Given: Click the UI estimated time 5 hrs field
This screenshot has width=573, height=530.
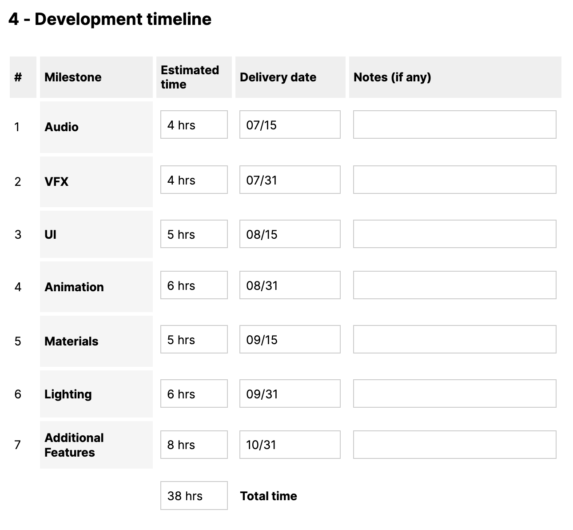Looking at the screenshot, I should (194, 234).
